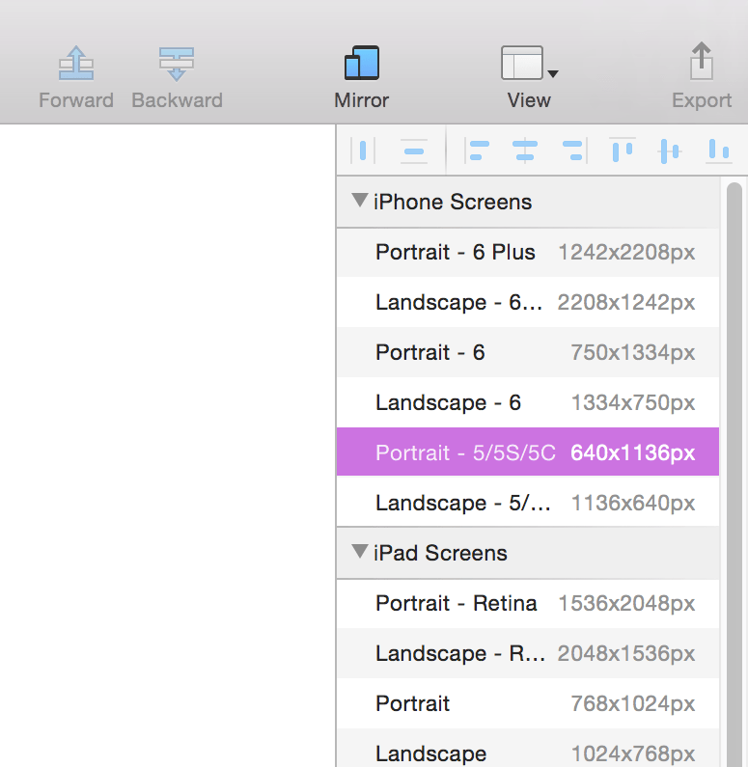Screen dimensions: 748x767
Task: Distribute layers horizontally
Action: point(363,151)
